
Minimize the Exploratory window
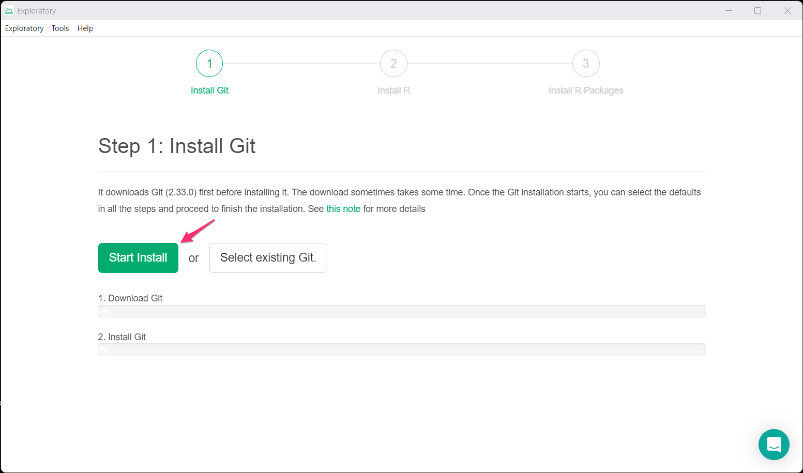(x=729, y=10)
